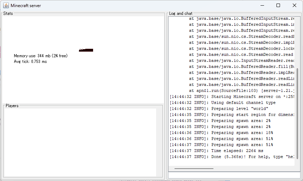Click the 'Minecraft server' window title text

coord(26,6)
